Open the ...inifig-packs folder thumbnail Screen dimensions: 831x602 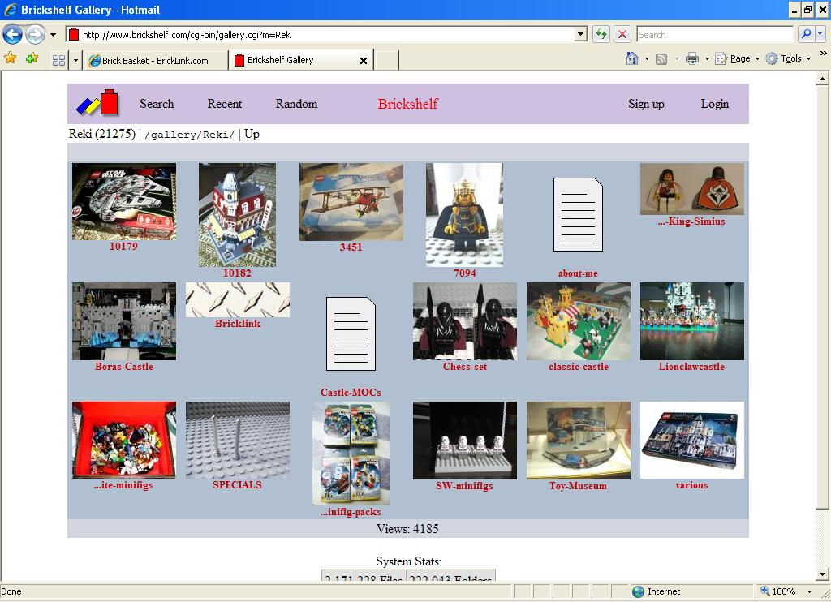click(x=351, y=453)
